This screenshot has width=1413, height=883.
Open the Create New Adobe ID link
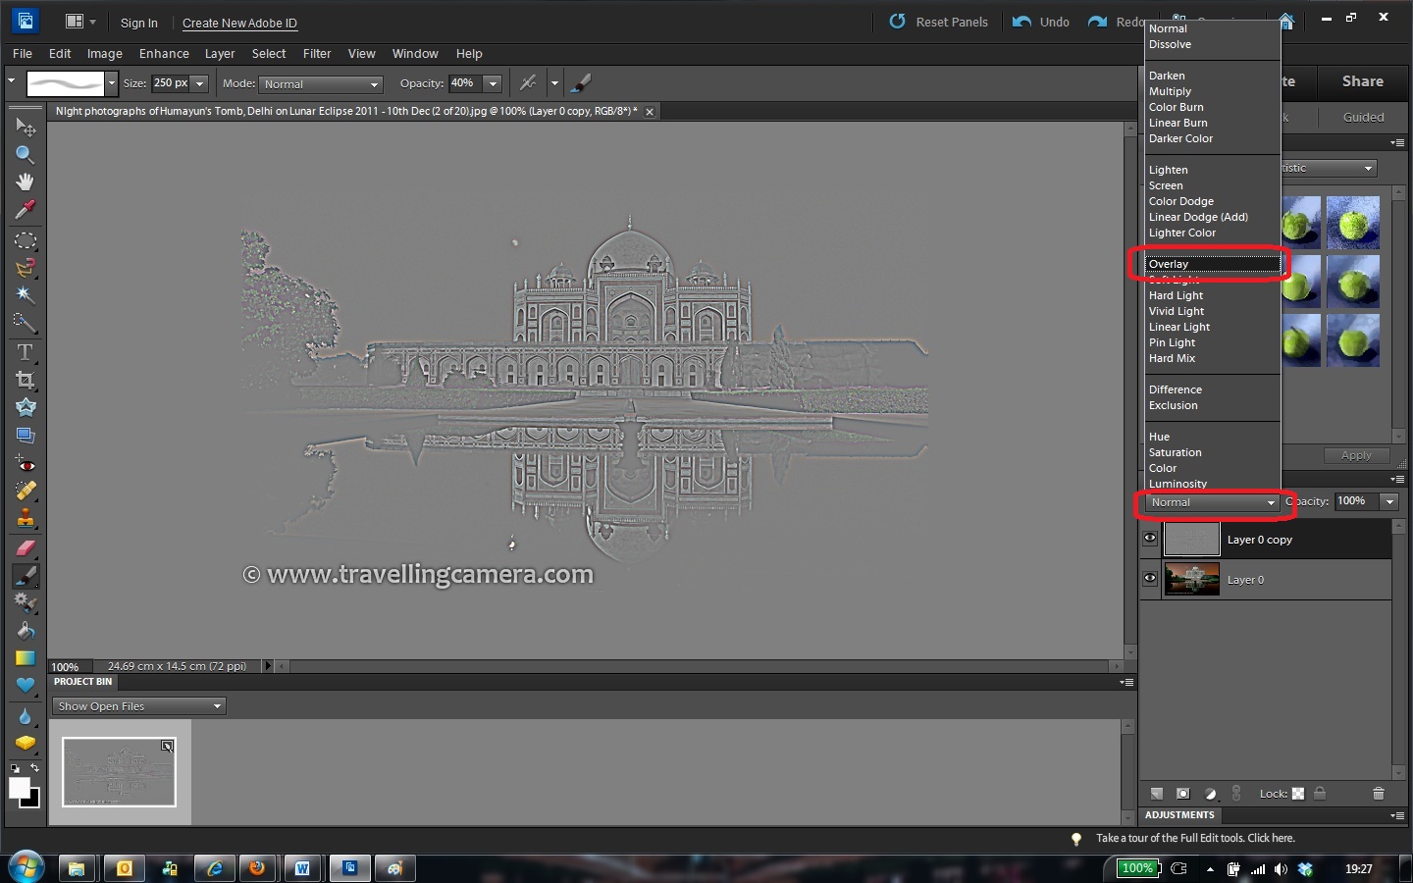tap(239, 23)
